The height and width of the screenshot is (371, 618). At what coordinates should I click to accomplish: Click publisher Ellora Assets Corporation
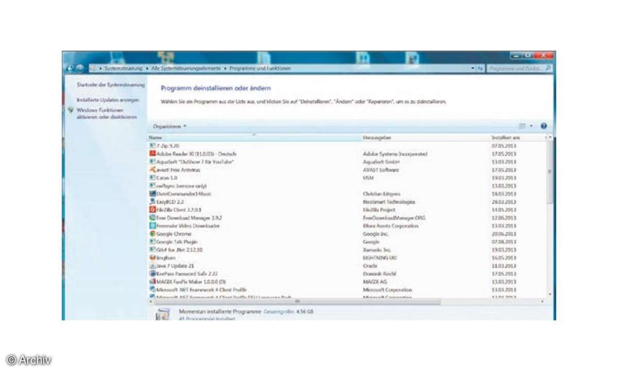point(390,226)
